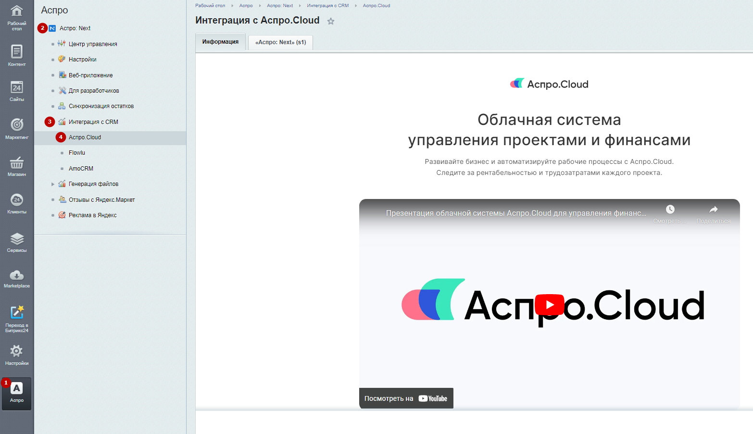
Task: Switch to the «Аспро: Next» (s1) tab
Action: click(x=281, y=42)
